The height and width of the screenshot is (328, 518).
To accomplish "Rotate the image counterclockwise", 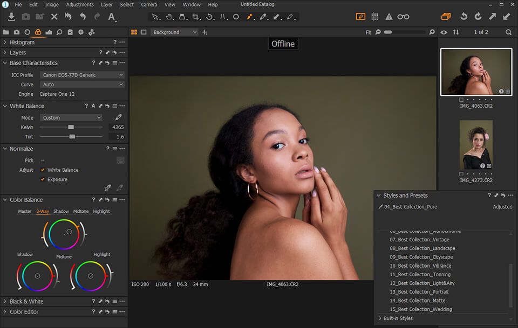I will click(464, 17).
